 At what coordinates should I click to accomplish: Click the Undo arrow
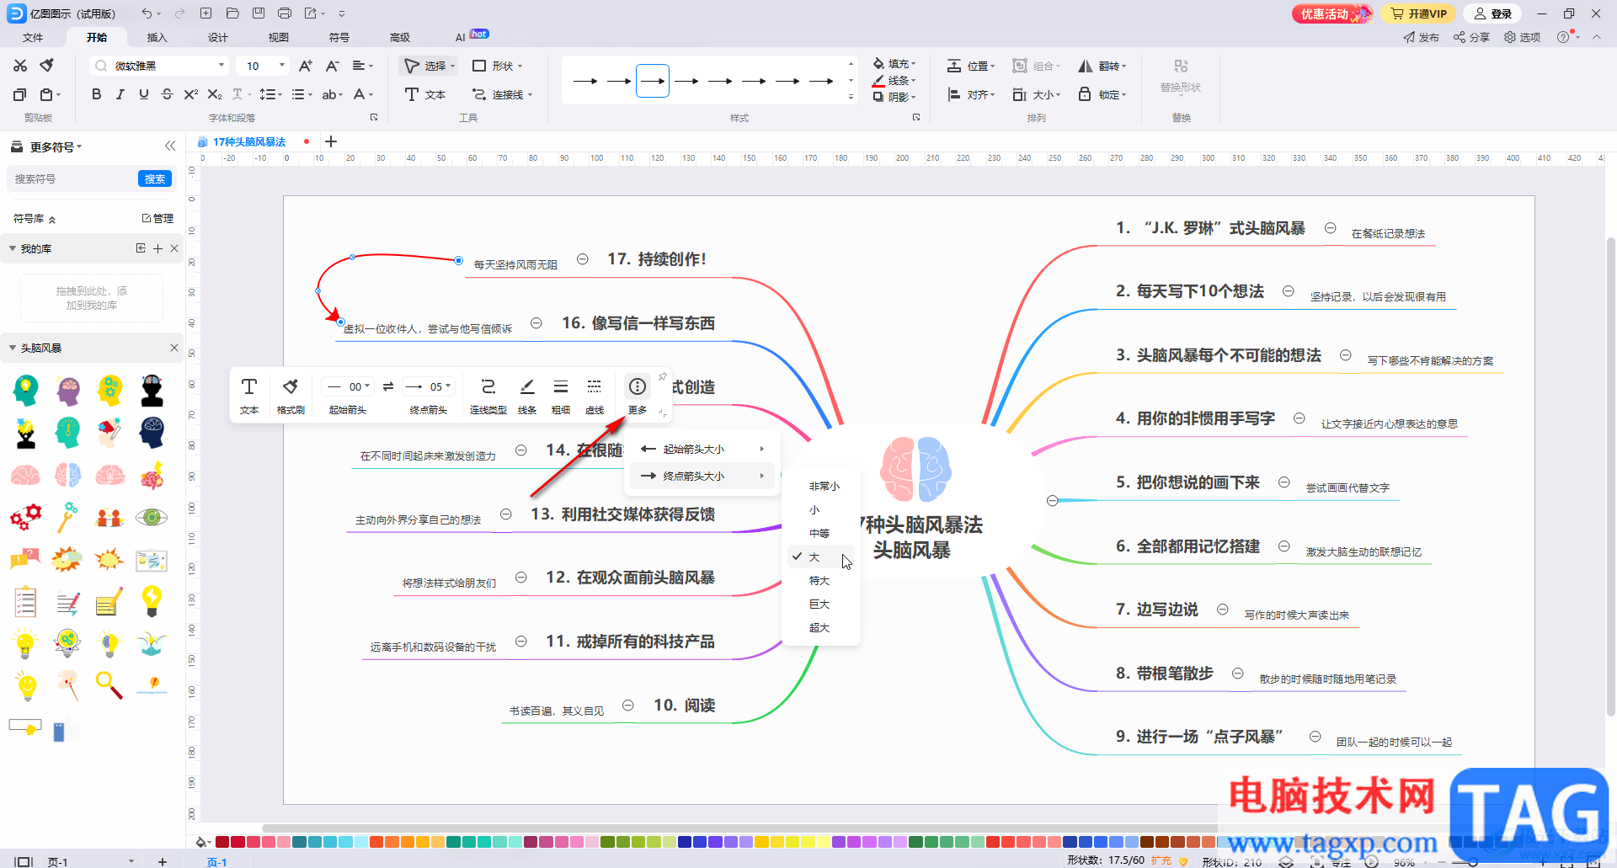click(x=147, y=13)
